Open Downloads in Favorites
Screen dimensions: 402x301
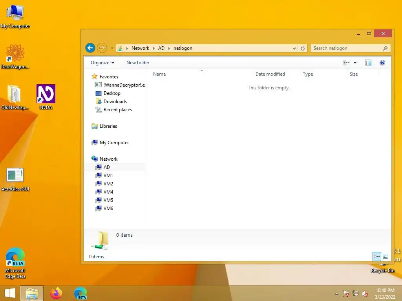click(x=115, y=102)
